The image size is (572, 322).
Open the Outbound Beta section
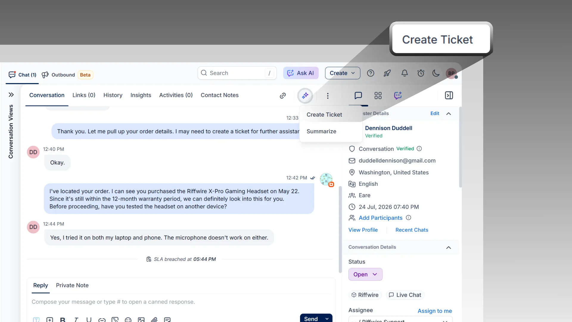(x=67, y=75)
